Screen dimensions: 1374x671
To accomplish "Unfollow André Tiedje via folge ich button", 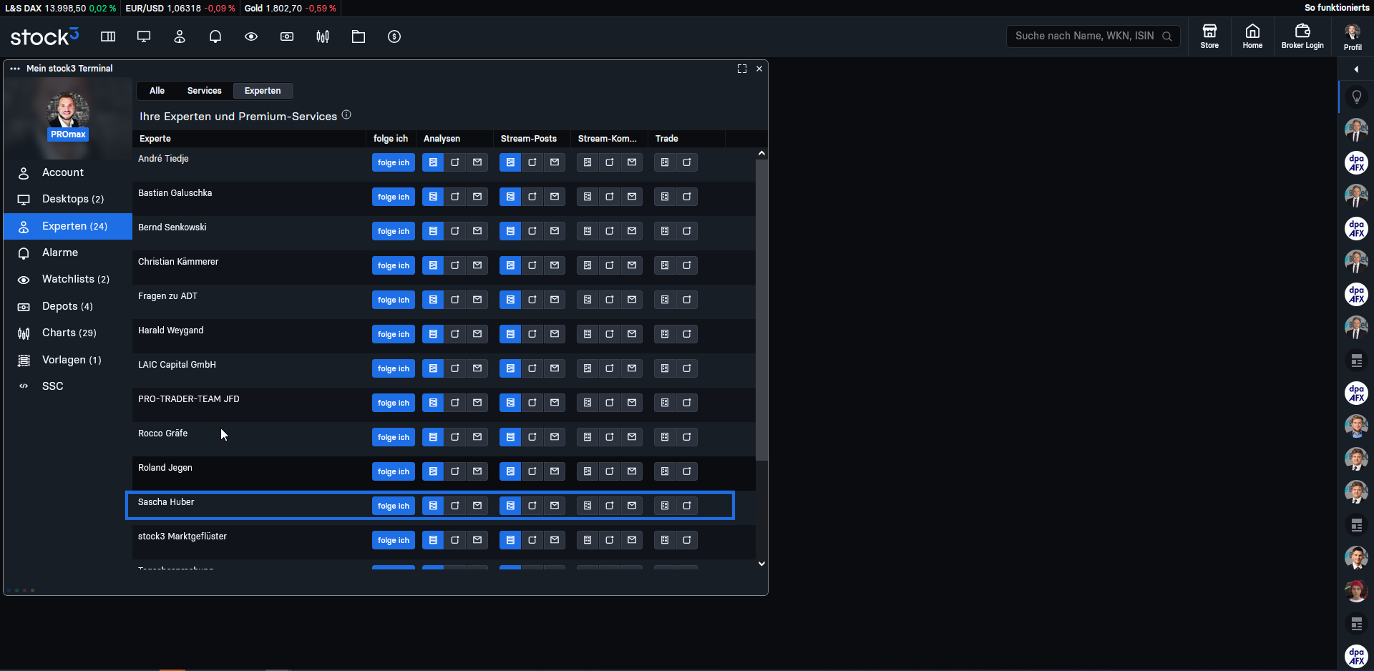I will [x=393, y=163].
